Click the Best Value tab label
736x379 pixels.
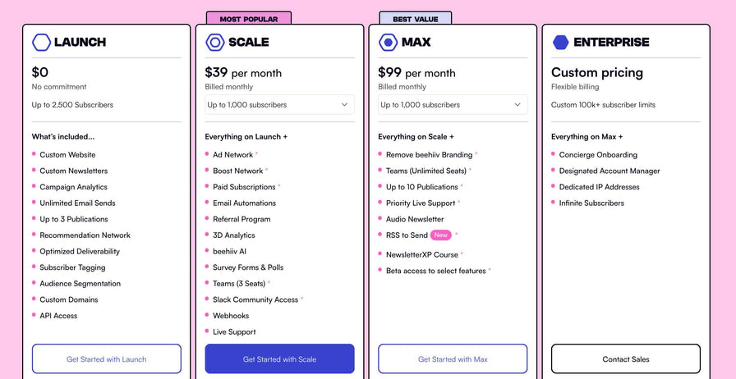415,19
